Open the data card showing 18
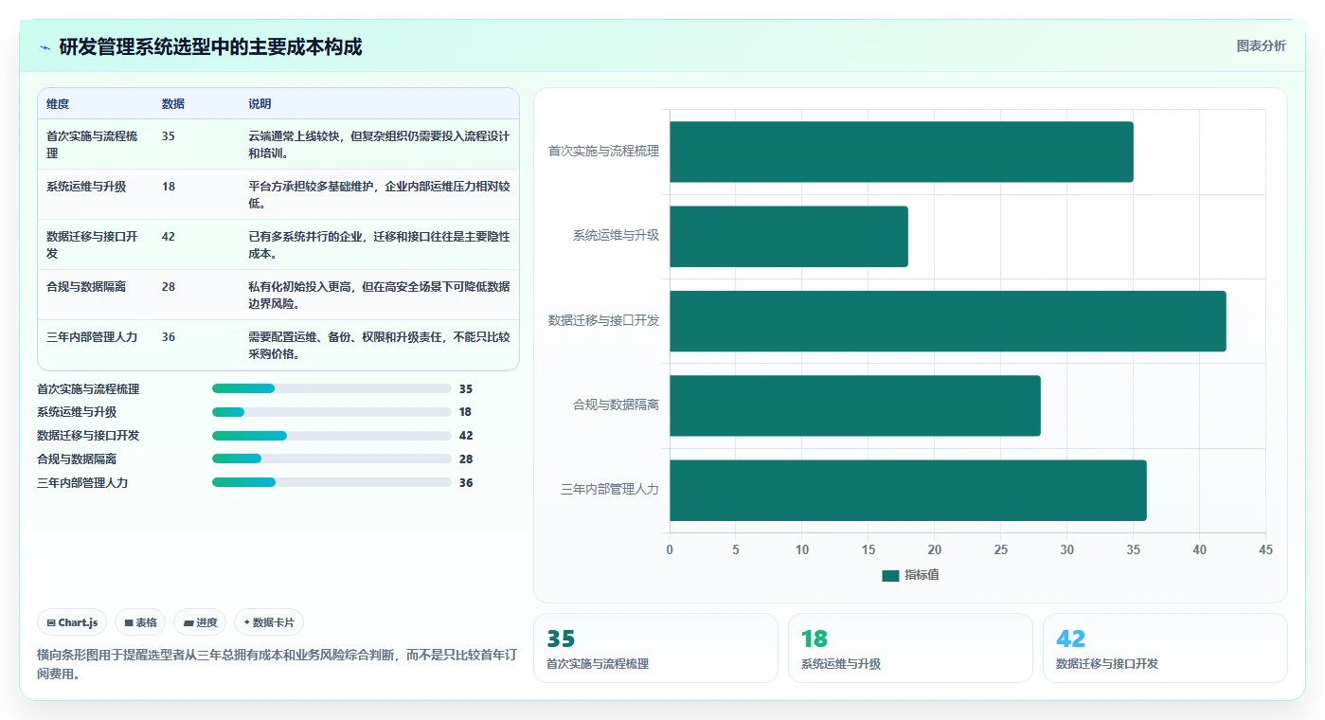 (x=910, y=648)
